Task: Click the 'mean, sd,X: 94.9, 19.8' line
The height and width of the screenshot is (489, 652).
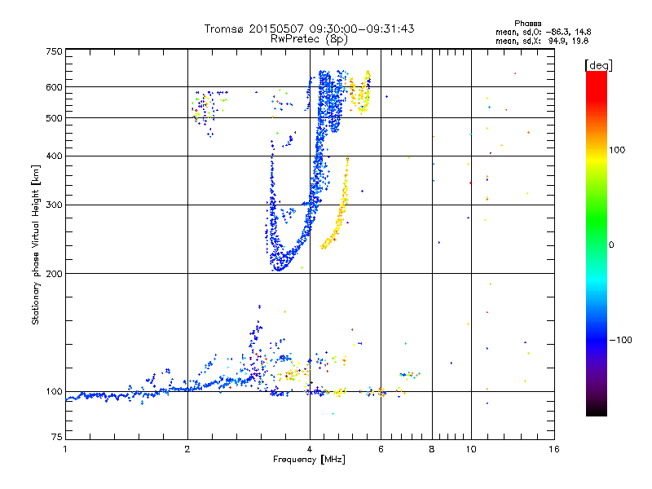Action: (542, 41)
